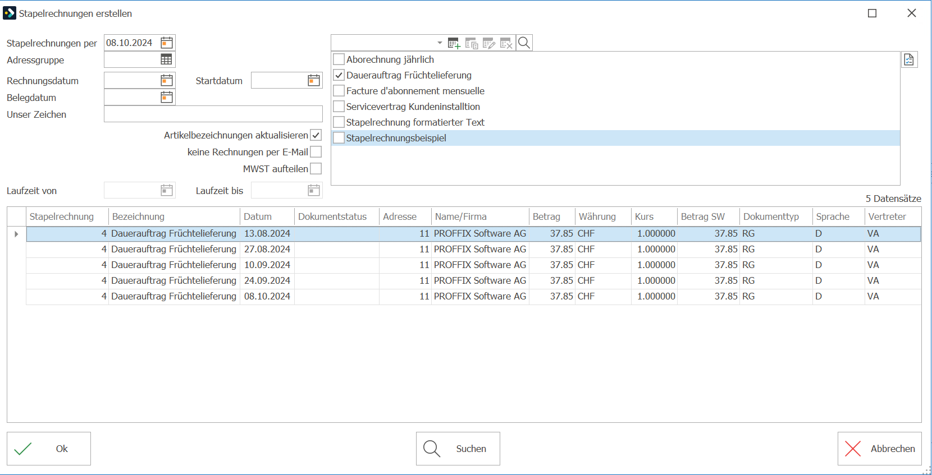Click magnifier search icon above list

(524, 43)
